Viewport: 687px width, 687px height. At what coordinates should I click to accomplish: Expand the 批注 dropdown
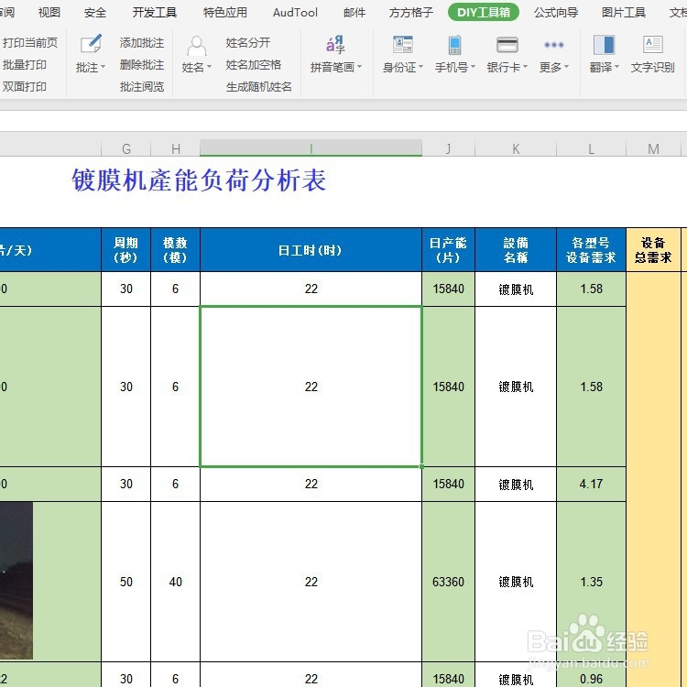pyautogui.click(x=104, y=68)
